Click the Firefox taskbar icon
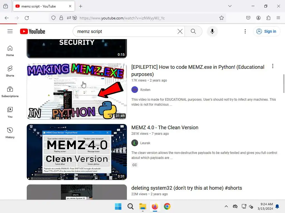 point(155,206)
